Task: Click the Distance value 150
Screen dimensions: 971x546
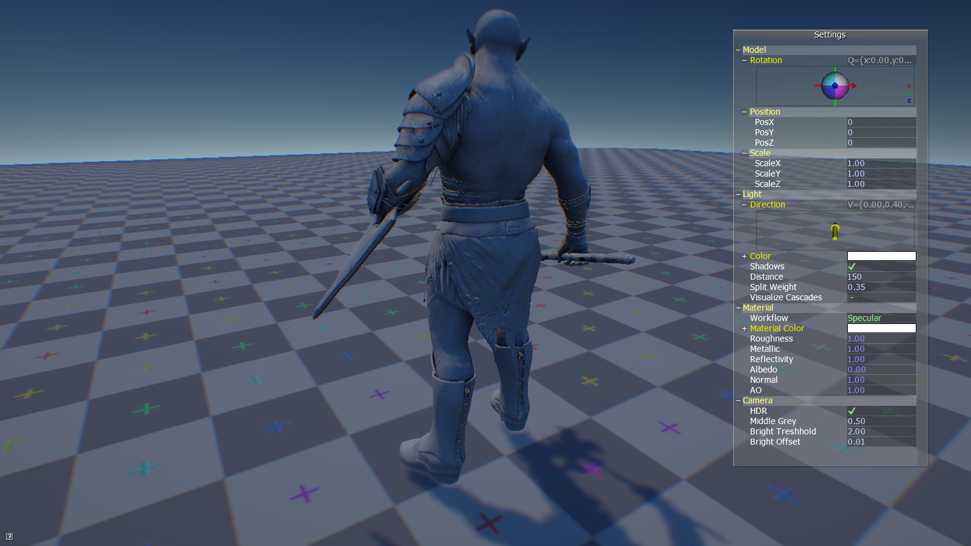Action: [881, 277]
